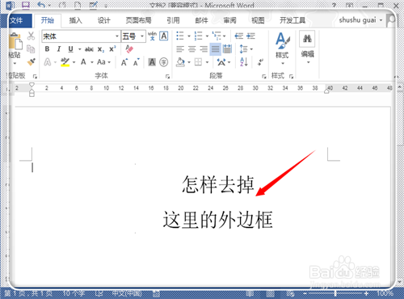Toggle show paragraph marks

(260, 62)
